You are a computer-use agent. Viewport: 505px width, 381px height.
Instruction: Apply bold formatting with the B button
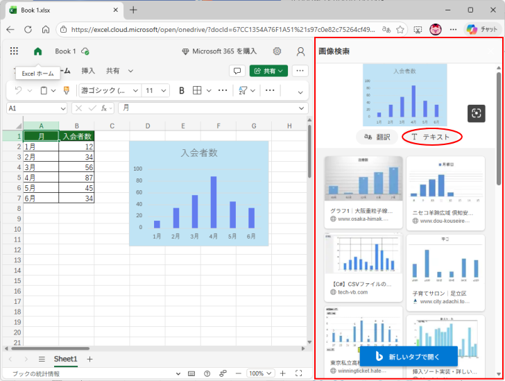pos(182,90)
